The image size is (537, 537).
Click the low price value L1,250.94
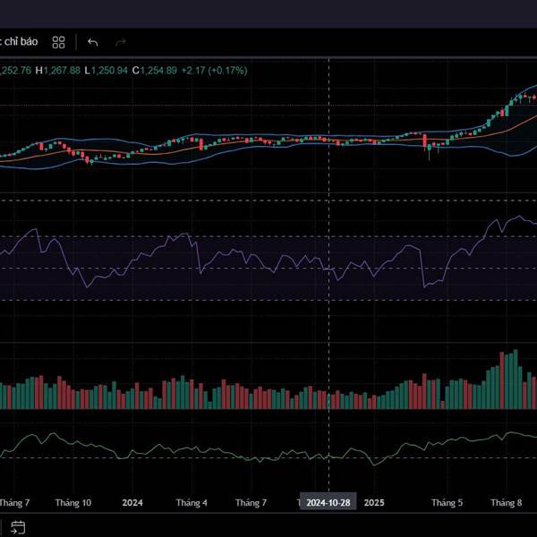pos(107,70)
